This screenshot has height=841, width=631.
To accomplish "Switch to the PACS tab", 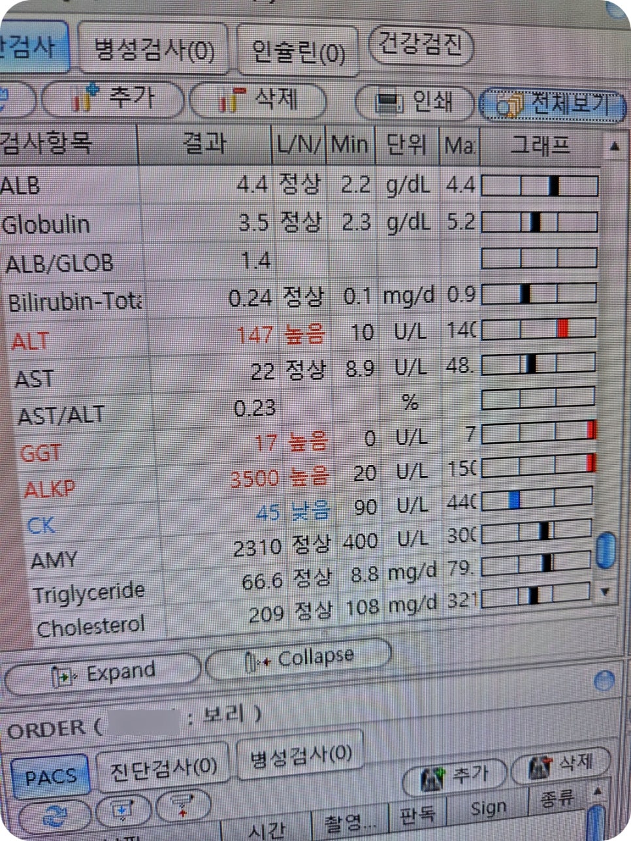I will [x=50, y=777].
